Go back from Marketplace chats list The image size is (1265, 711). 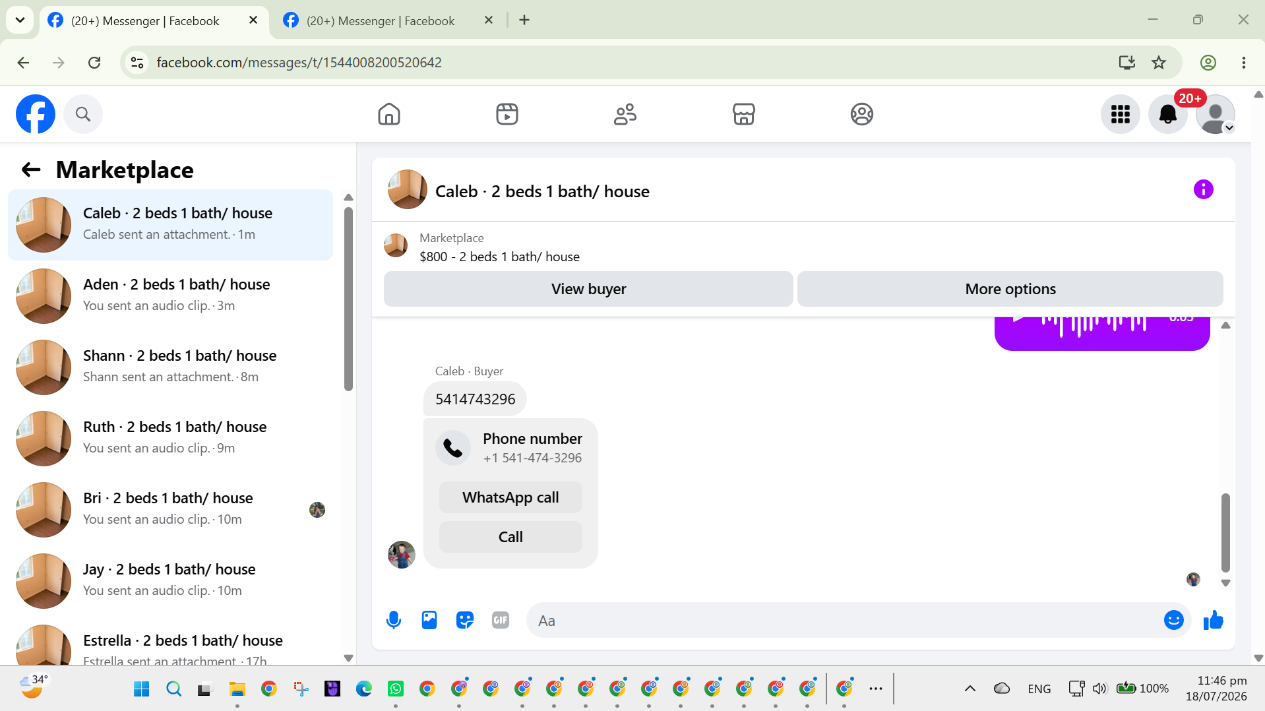coord(31,170)
